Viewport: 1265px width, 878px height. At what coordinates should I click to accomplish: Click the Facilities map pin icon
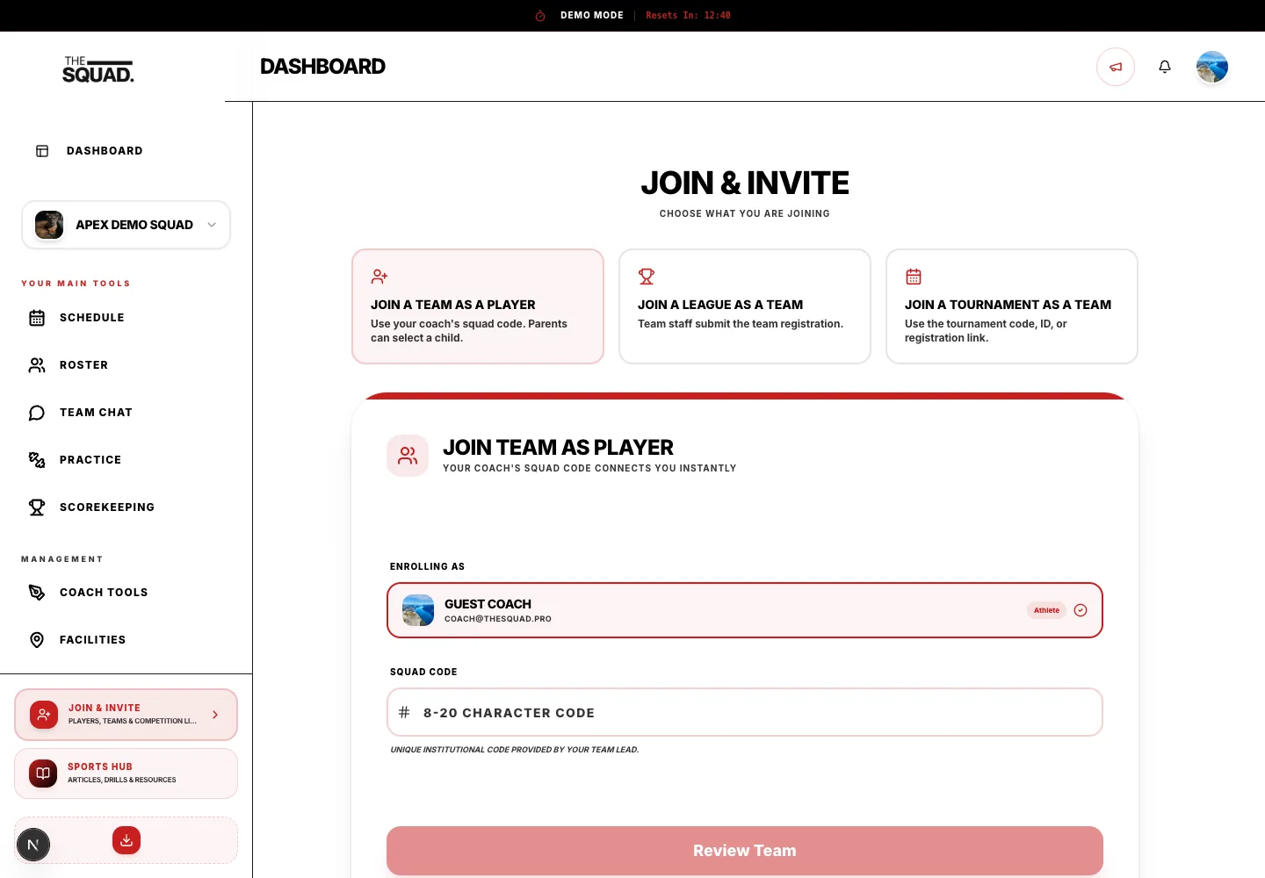tap(37, 640)
